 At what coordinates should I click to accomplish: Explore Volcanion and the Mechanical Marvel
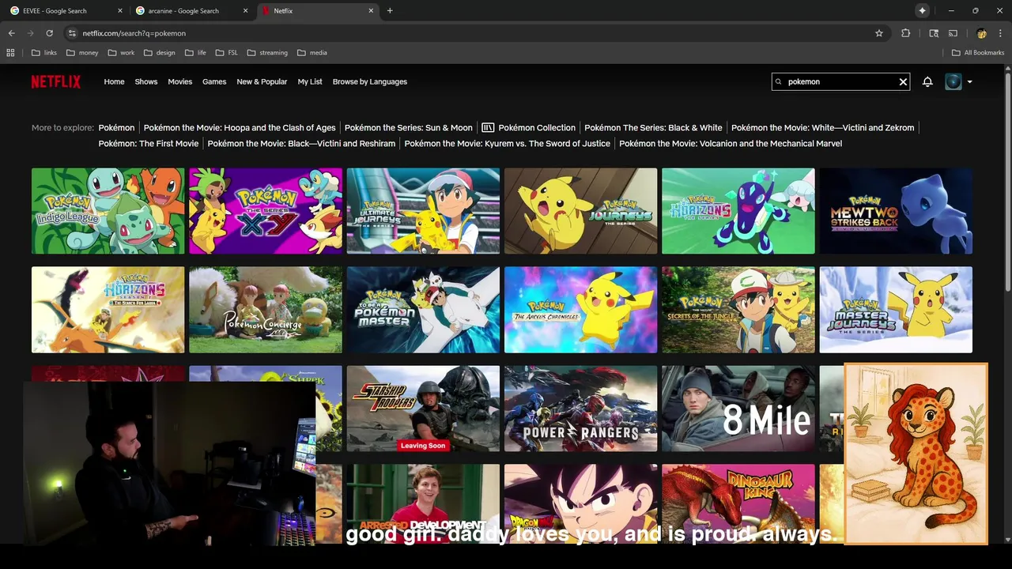(731, 143)
